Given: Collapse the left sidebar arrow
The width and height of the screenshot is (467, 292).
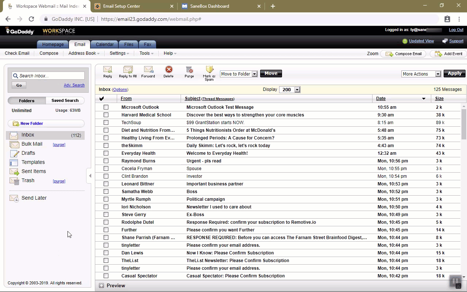Looking at the screenshot, I should [x=90, y=176].
